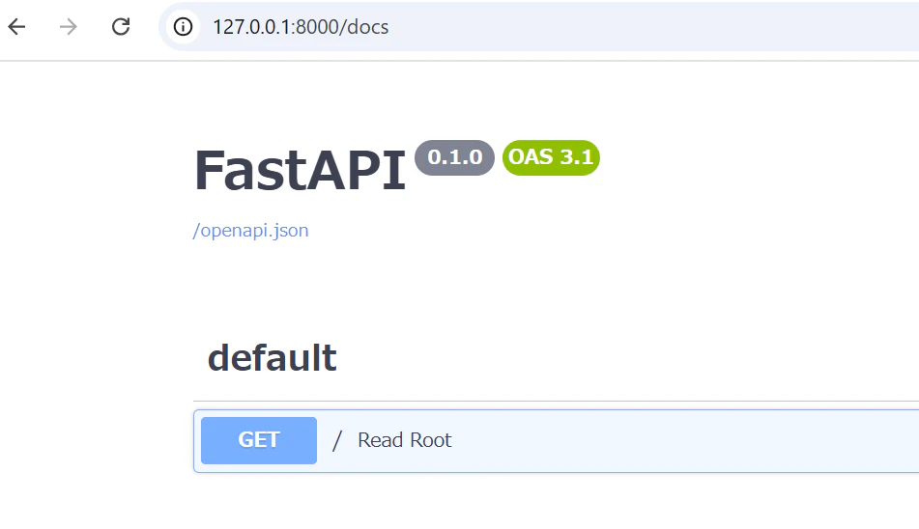
Task: Click the browser forward arrow
Action: (x=69, y=26)
